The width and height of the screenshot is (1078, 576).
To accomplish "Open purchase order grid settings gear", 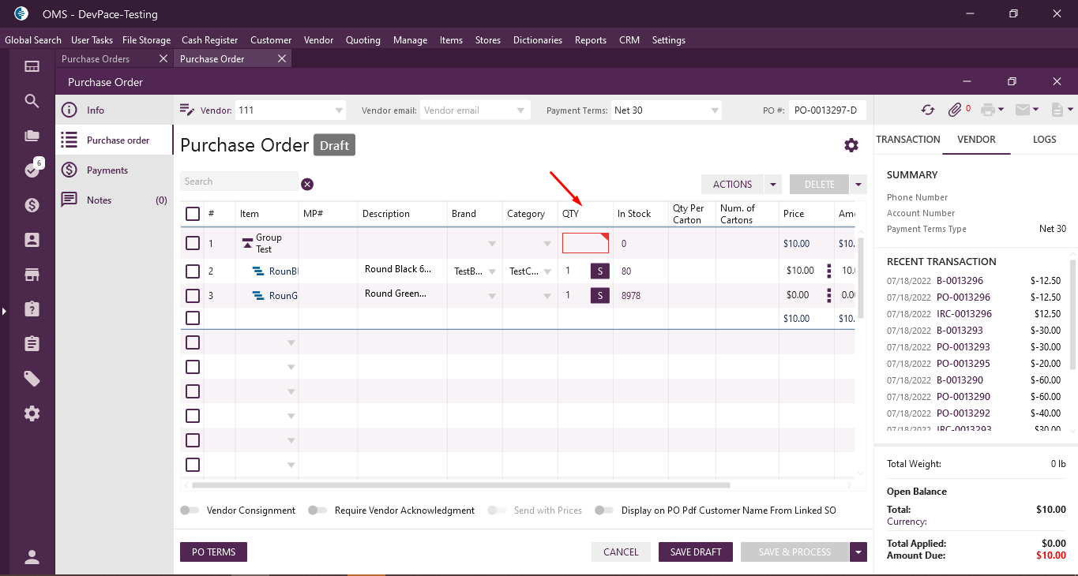I will tap(851, 145).
